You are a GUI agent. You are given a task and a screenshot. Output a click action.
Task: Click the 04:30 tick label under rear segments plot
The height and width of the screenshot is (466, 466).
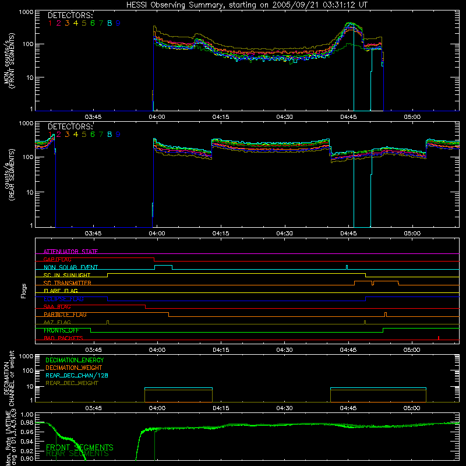coord(284,234)
